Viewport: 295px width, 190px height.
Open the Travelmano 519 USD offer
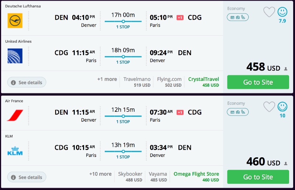coord(137,82)
